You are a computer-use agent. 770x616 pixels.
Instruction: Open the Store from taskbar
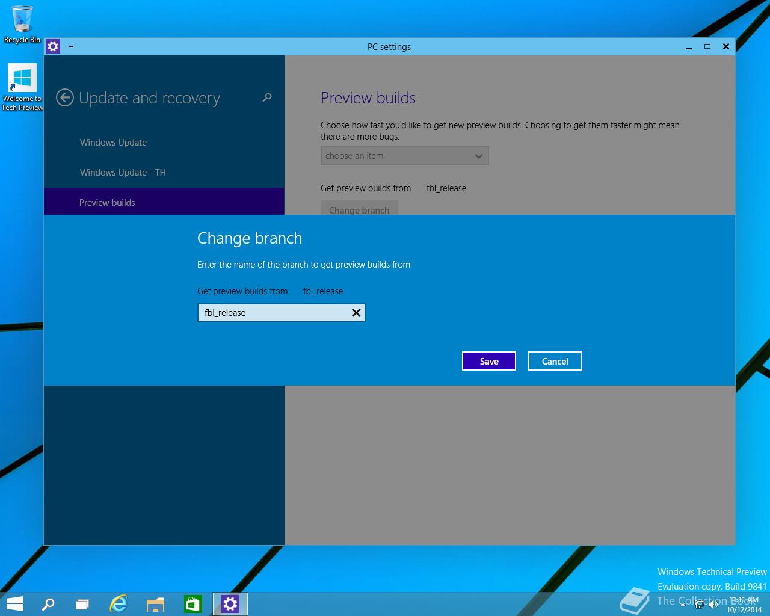point(193,603)
